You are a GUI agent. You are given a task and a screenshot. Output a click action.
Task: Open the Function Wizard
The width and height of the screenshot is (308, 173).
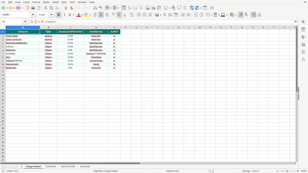point(32,22)
